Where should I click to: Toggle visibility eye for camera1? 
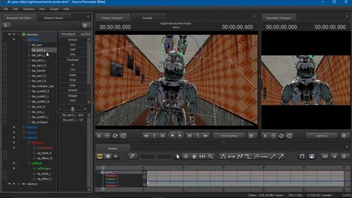pos(9,184)
